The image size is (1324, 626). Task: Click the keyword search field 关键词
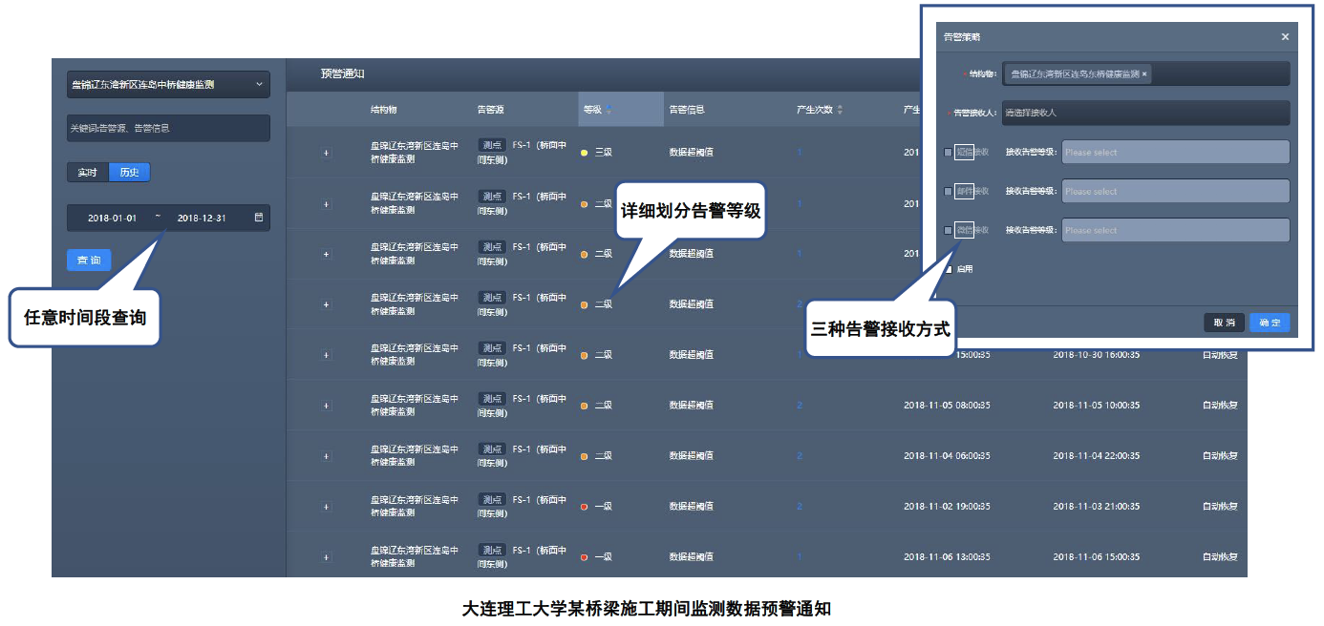pyautogui.click(x=168, y=128)
